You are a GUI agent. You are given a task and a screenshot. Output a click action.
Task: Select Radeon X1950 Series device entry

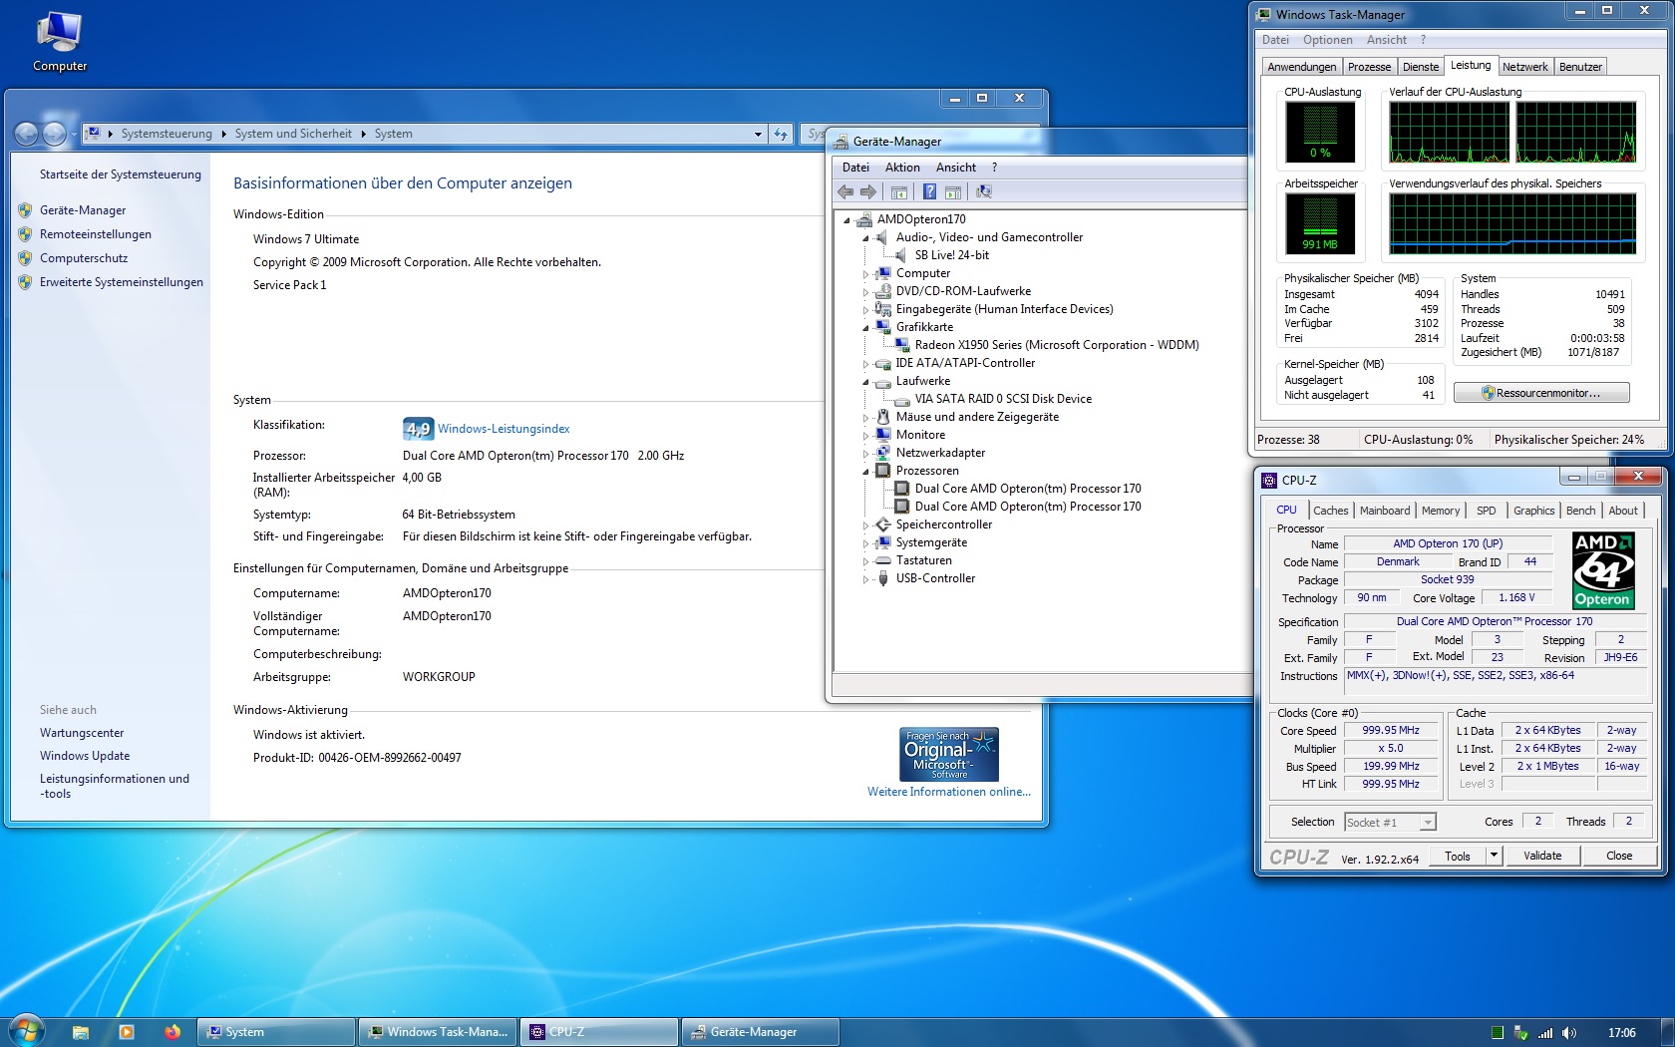(x=1056, y=345)
